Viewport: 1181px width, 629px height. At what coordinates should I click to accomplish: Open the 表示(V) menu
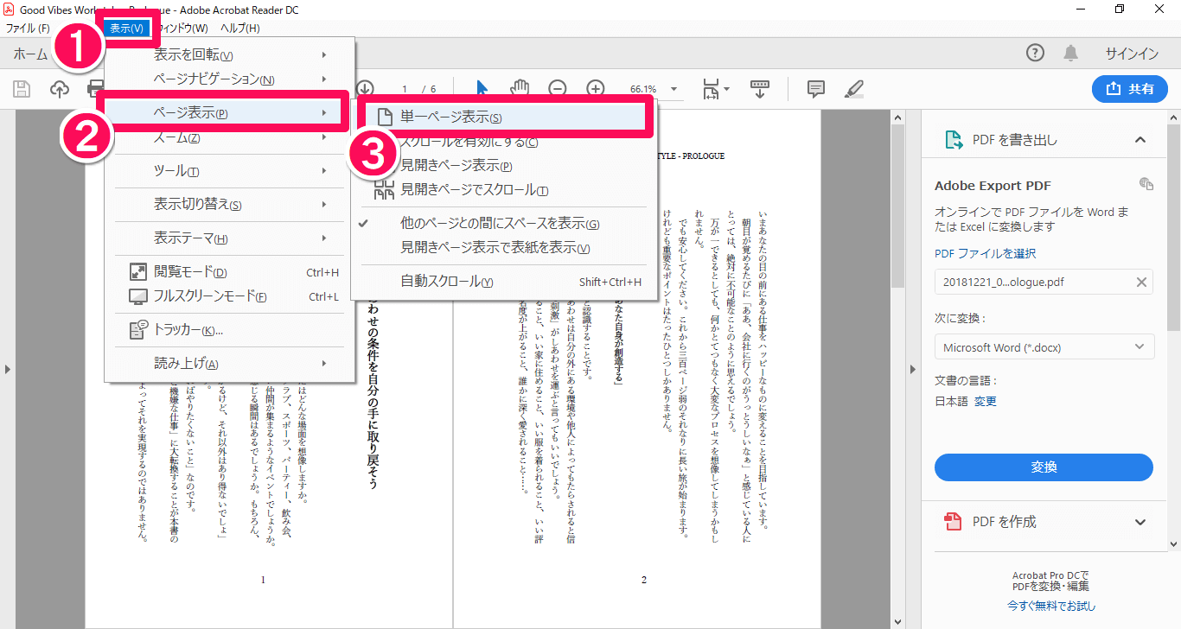126,29
